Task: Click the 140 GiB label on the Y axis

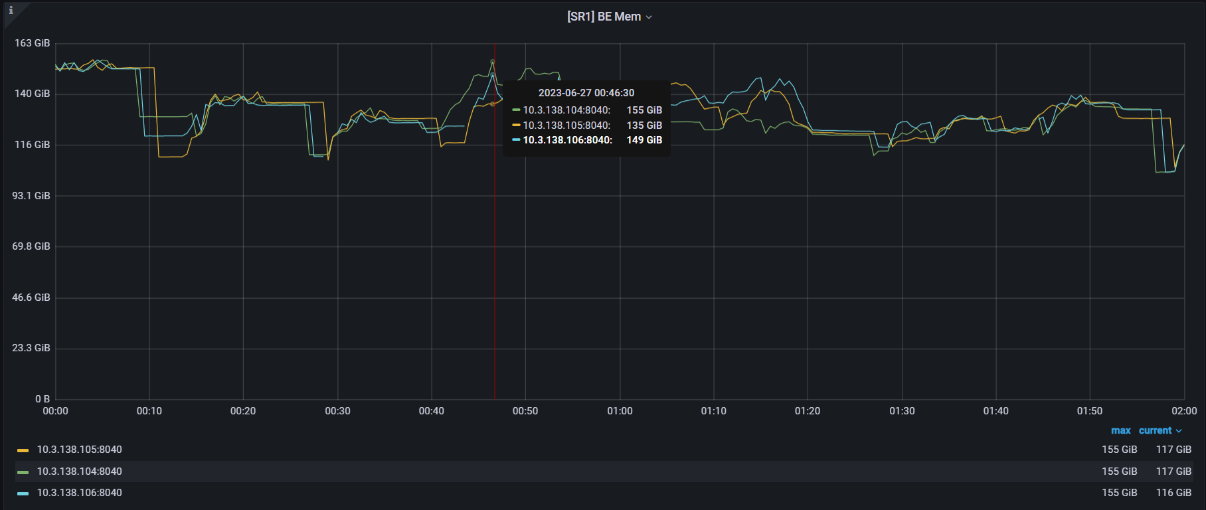Action: (x=32, y=94)
